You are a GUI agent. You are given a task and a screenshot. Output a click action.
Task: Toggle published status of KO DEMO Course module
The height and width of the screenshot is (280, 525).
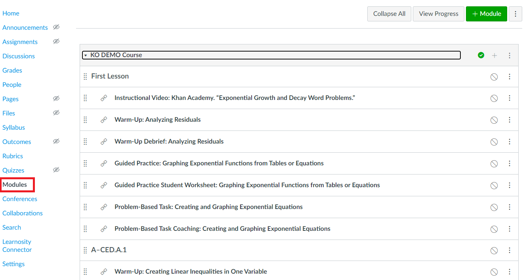tap(481, 56)
